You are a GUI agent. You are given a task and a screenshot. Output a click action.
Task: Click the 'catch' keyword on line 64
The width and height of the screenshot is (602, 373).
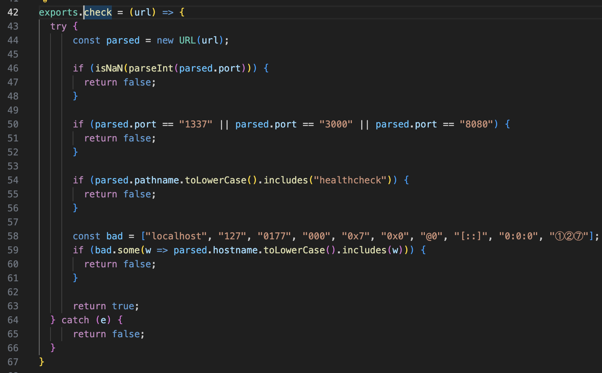point(75,320)
